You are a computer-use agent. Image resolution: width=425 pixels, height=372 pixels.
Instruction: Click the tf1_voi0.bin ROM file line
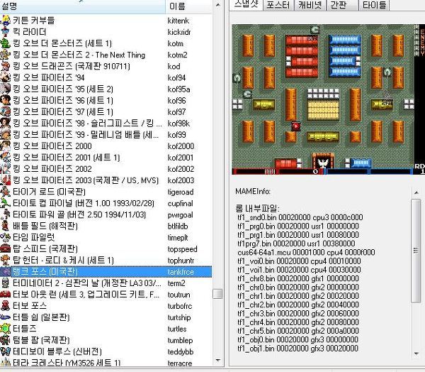(299, 261)
